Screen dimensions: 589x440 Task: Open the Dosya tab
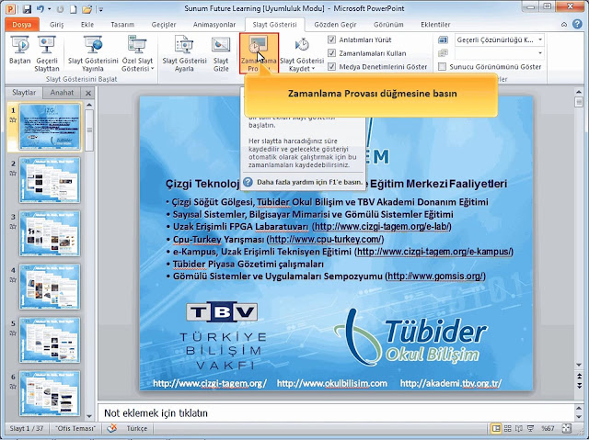coord(21,25)
